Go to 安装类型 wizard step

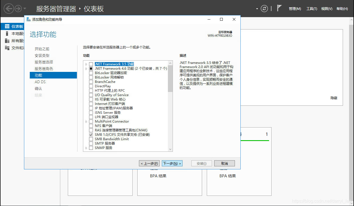(42, 56)
